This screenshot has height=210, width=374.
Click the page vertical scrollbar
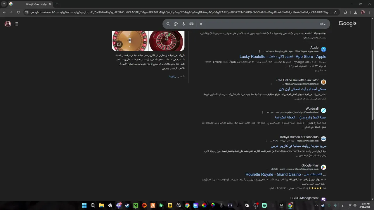click(372, 85)
